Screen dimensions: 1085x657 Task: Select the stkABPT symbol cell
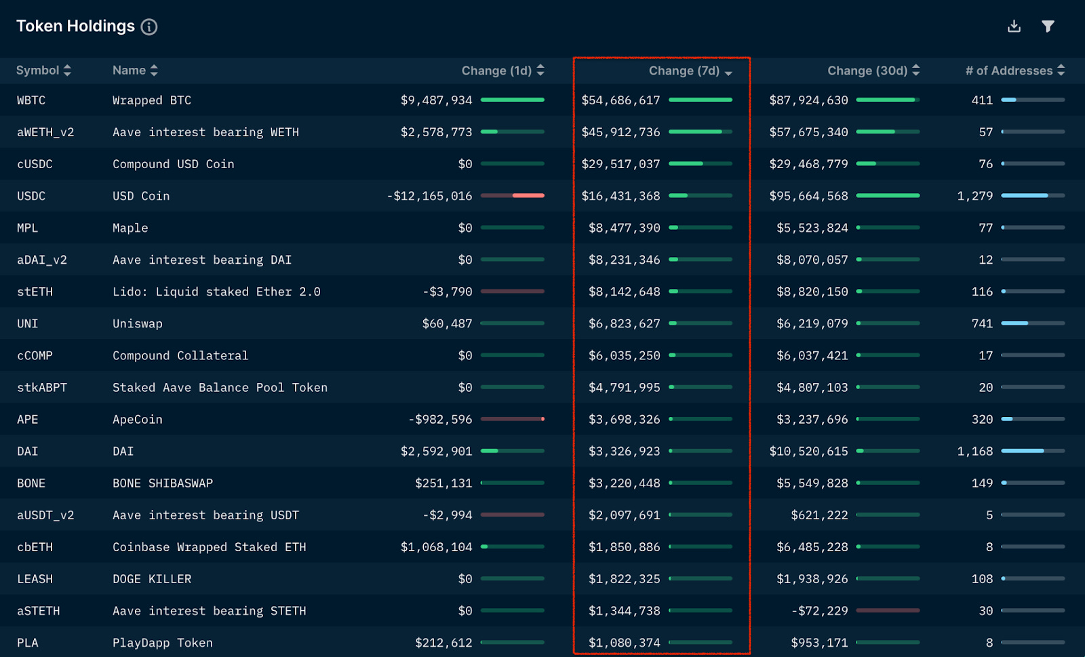click(x=42, y=387)
